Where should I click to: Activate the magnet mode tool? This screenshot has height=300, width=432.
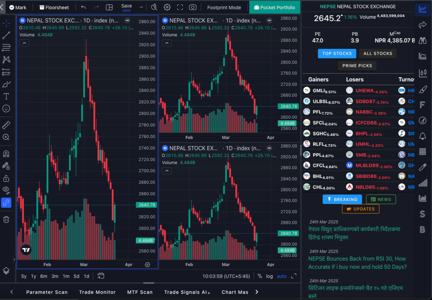pos(6,154)
